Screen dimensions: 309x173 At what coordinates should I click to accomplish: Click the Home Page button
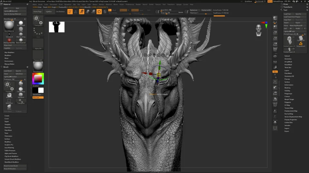37,12
